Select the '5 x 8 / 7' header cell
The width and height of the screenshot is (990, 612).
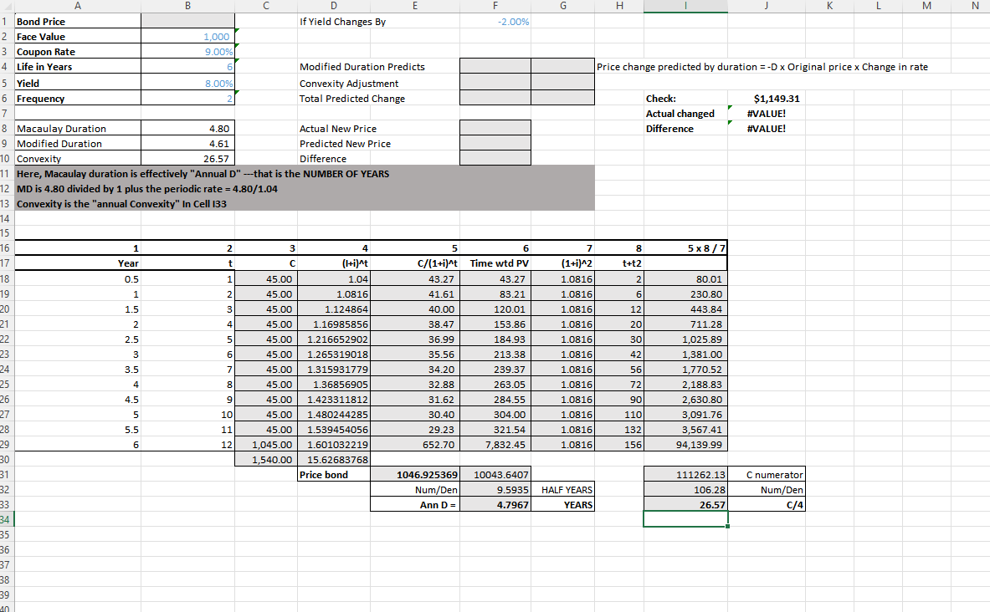click(685, 248)
